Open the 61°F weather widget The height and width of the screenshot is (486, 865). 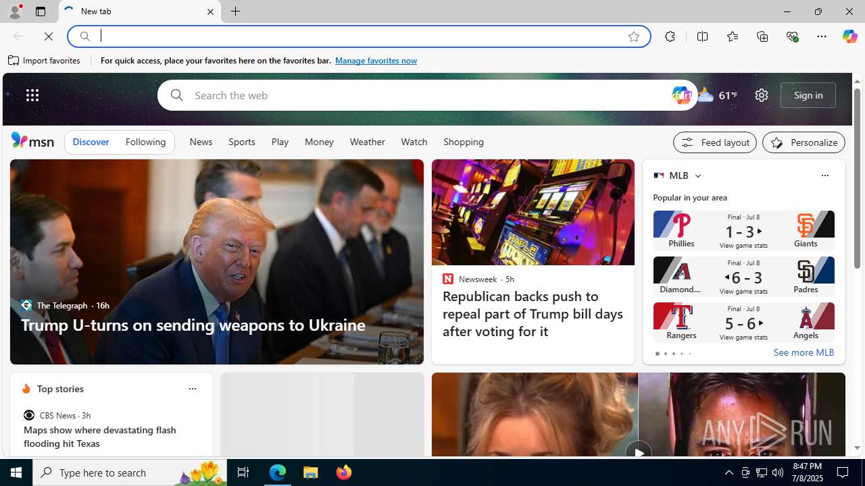click(x=717, y=95)
